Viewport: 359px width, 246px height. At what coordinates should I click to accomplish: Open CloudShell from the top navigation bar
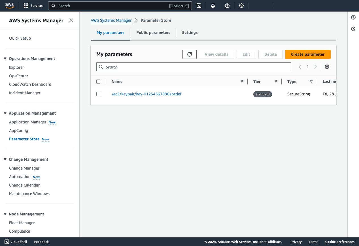(x=199, y=6)
